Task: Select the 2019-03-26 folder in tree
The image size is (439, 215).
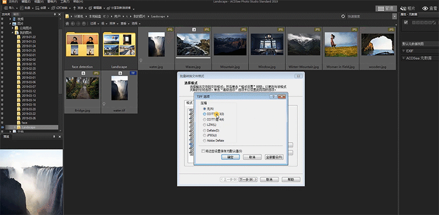Action: pos(29,118)
